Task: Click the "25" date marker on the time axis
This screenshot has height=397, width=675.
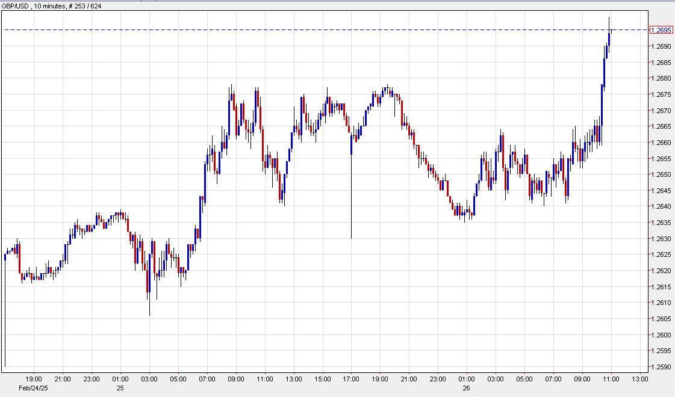Action: pyautogui.click(x=119, y=388)
